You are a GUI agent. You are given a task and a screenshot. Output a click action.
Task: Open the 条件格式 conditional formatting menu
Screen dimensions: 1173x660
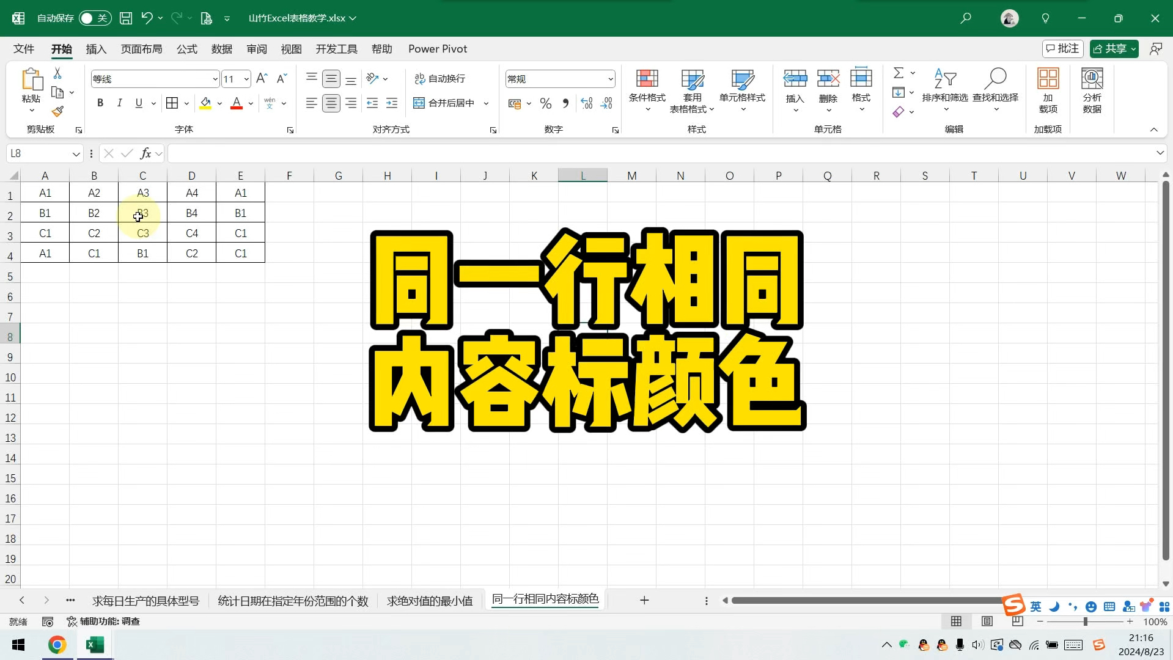647,90
